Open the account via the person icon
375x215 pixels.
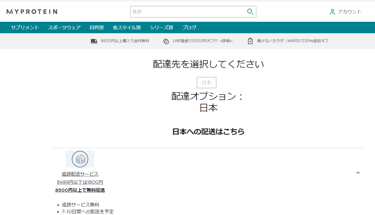[x=332, y=12]
